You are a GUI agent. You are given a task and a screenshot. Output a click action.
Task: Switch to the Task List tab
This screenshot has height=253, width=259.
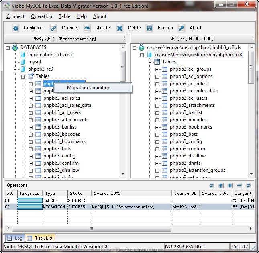coord(40,238)
